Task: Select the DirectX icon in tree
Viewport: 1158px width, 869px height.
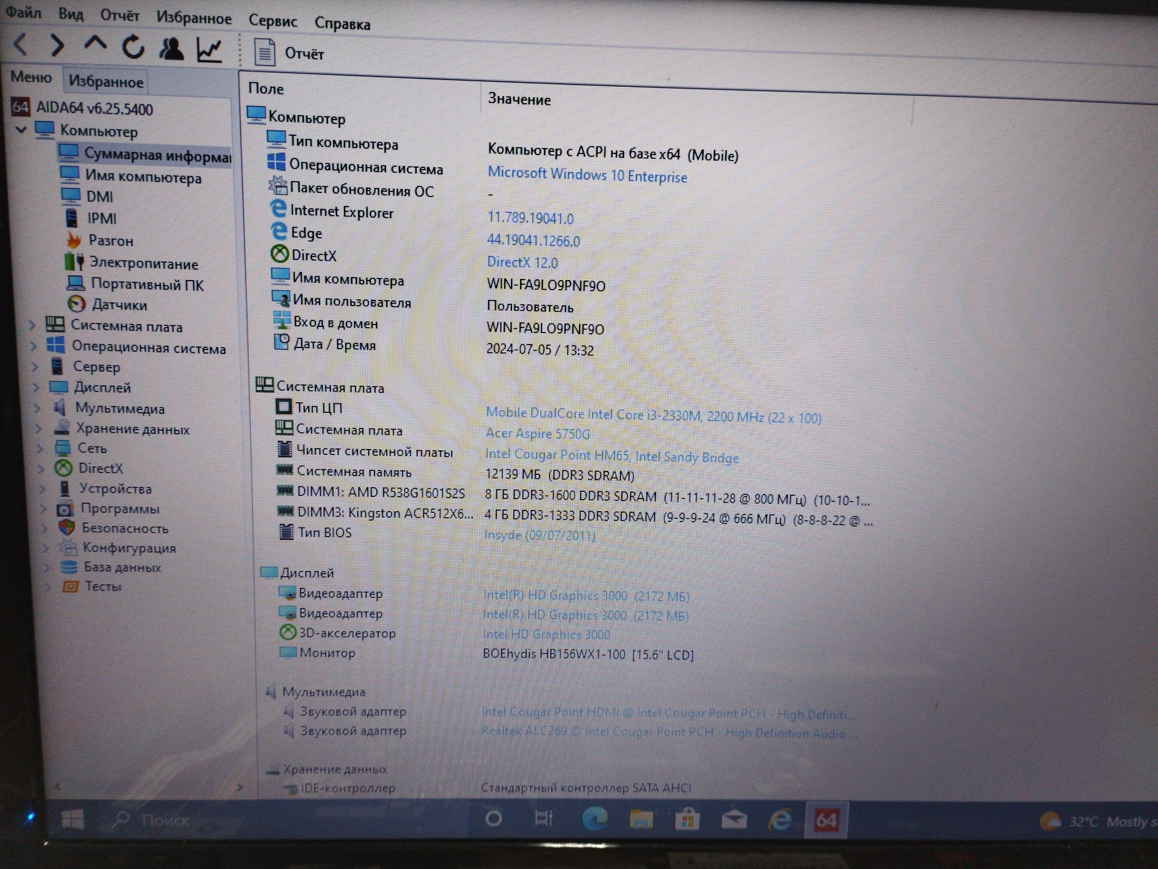Action: [x=63, y=468]
